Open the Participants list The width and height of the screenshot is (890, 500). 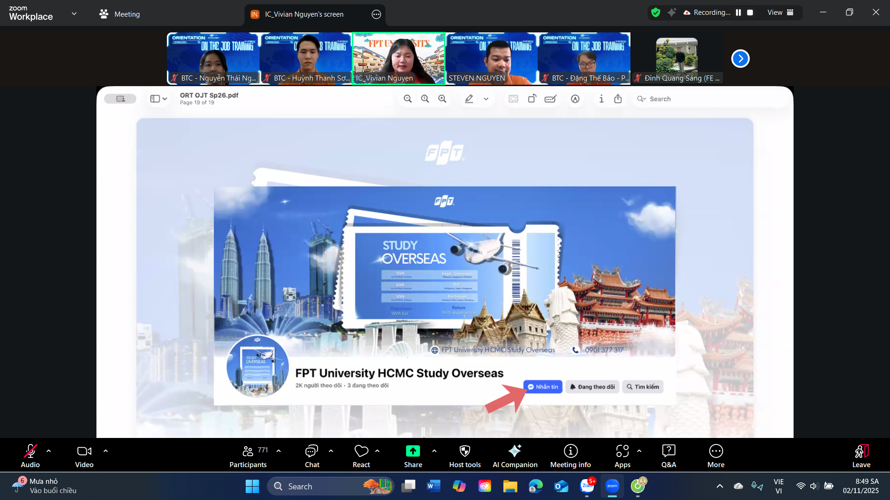(248, 456)
